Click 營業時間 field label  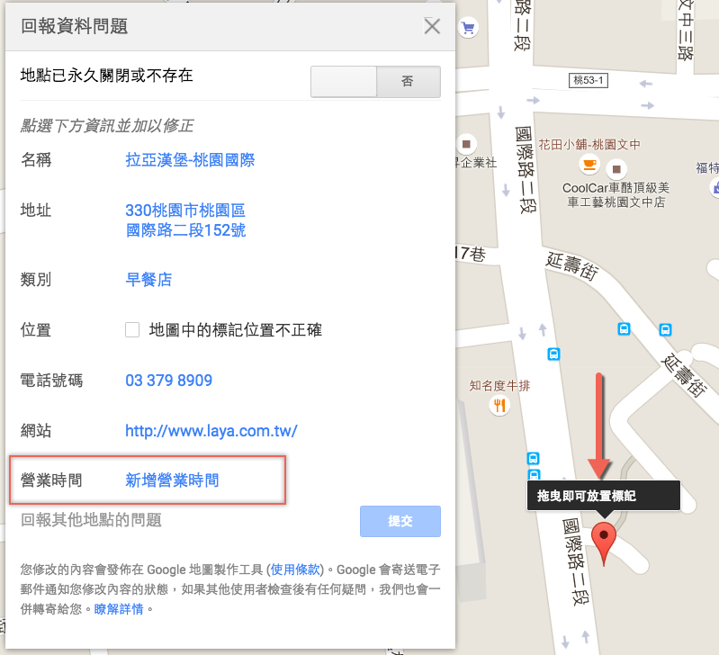pyautogui.click(x=51, y=480)
